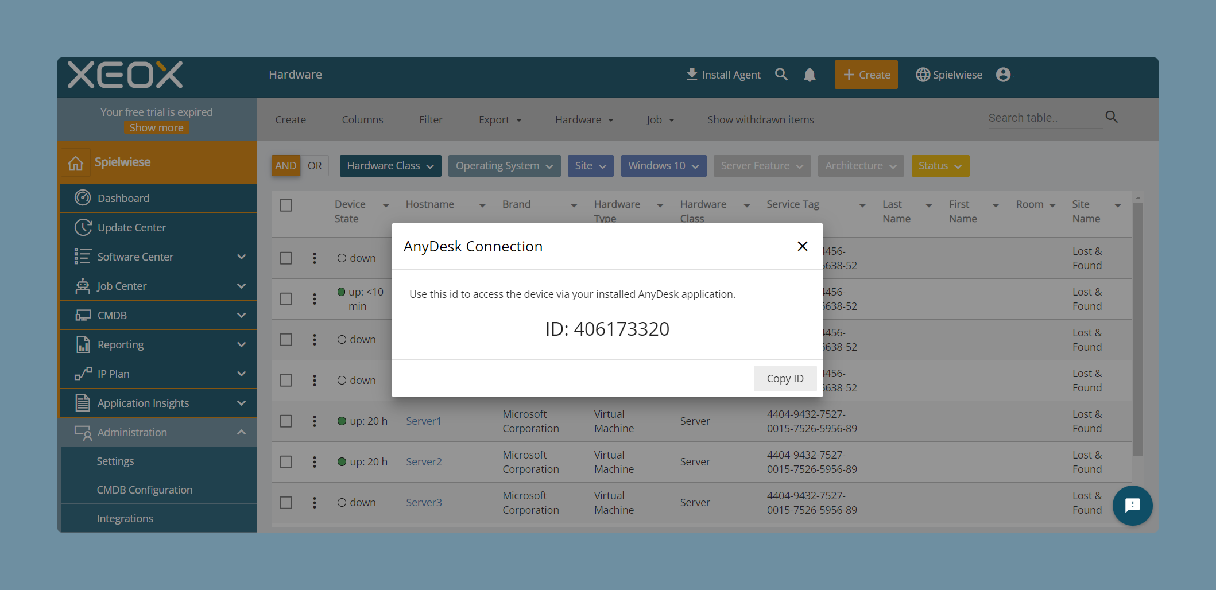Click the Search table magnifier icon
This screenshot has height=590, width=1216.
tap(1112, 117)
